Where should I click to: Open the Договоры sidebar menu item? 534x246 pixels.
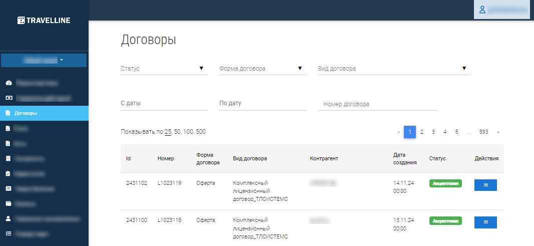pyautogui.click(x=44, y=113)
